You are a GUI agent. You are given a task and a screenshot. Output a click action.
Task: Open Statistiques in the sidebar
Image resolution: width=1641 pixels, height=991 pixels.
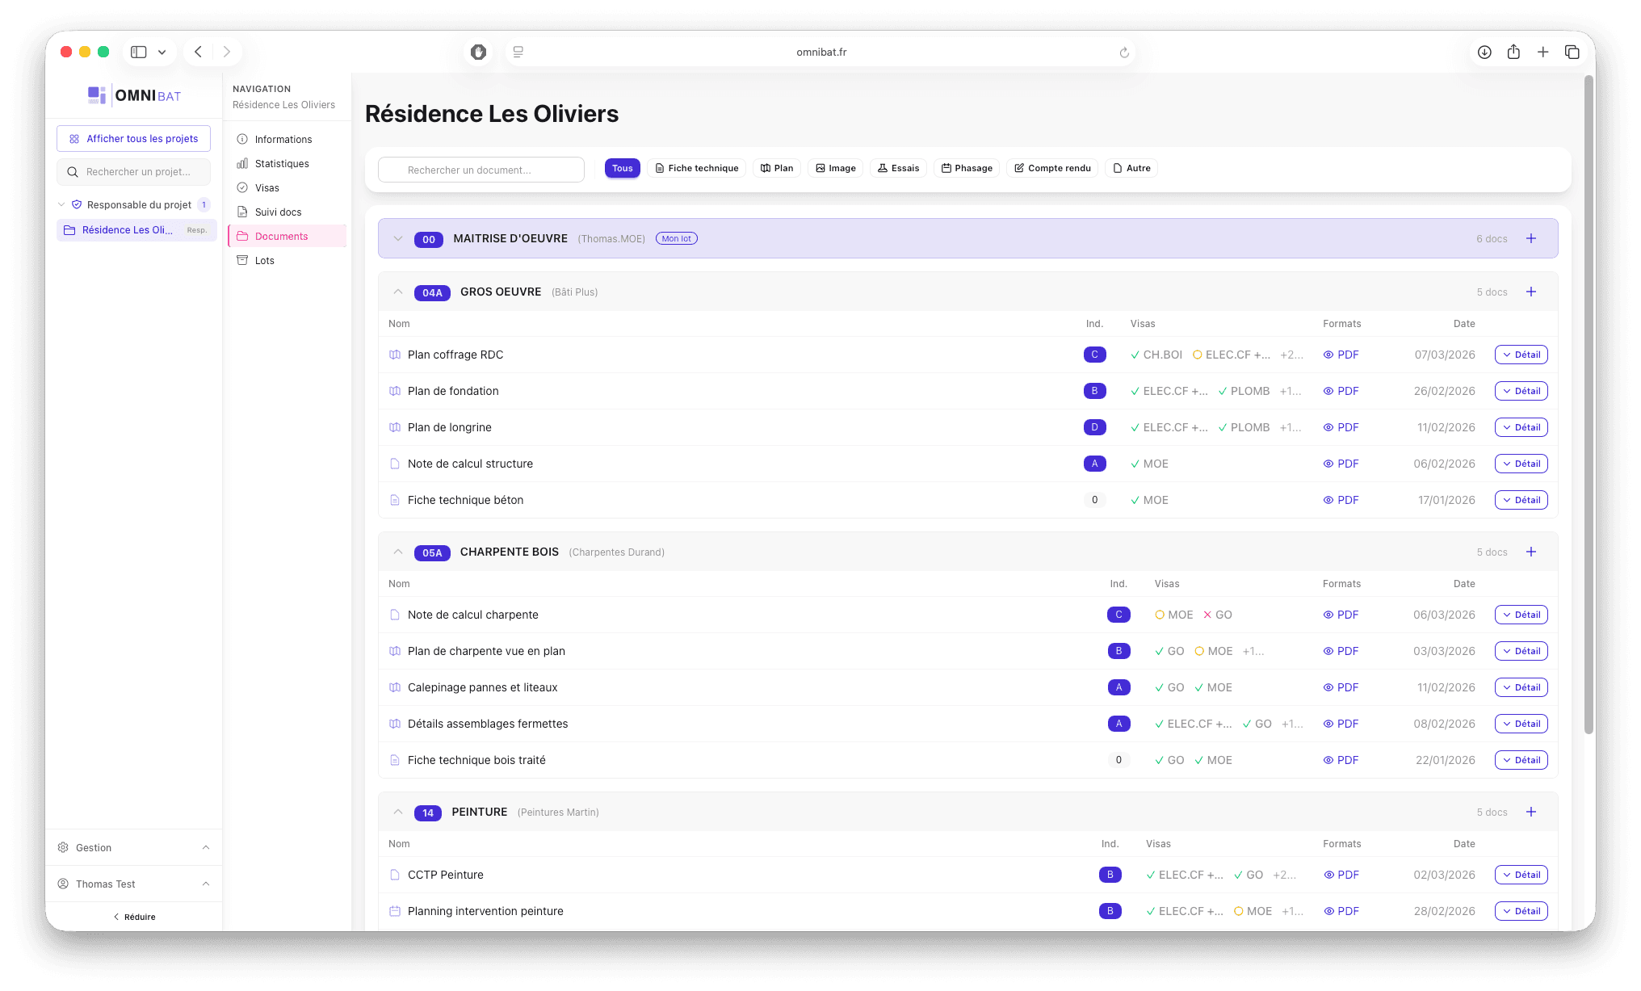(281, 163)
